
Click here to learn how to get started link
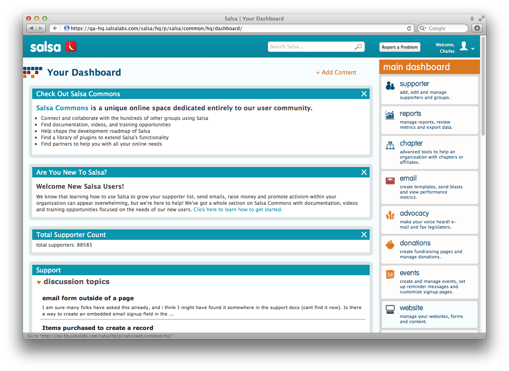point(237,210)
